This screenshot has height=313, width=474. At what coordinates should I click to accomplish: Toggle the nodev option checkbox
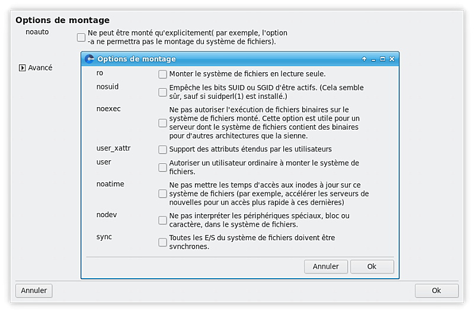[162, 220]
